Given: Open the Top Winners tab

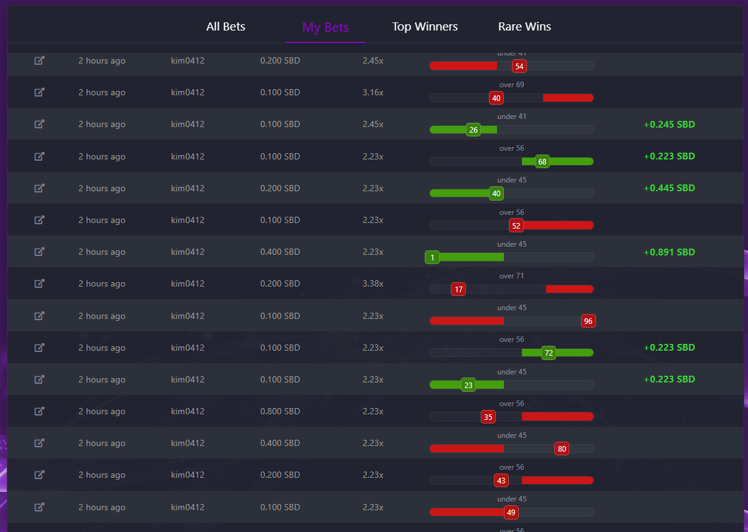Looking at the screenshot, I should (x=425, y=27).
